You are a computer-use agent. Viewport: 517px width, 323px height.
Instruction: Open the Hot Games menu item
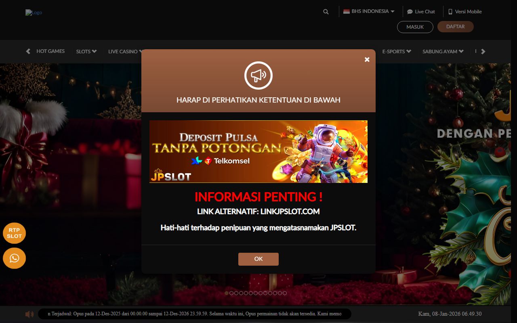(50, 51)
